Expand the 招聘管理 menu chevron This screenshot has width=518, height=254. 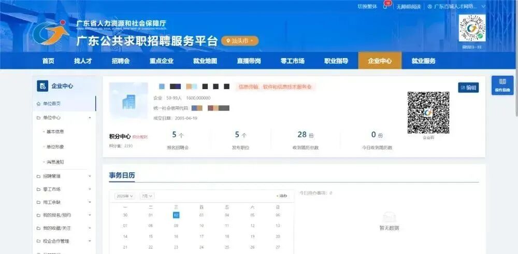(90, 177)
